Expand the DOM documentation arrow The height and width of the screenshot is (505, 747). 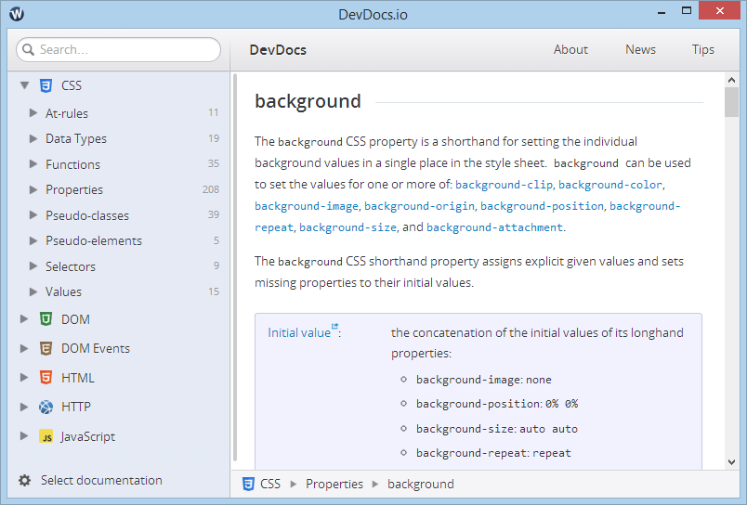pos(24,319)
